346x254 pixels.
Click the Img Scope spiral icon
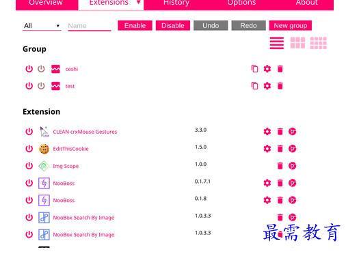tap(44, 166)
